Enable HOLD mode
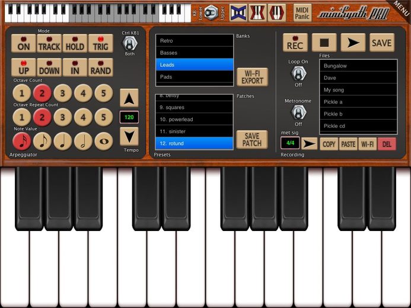411x308 pixels. click(75, 43)
